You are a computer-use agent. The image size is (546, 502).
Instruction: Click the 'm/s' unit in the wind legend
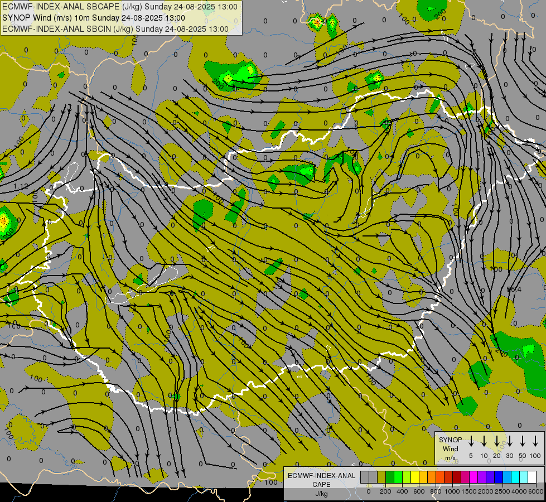coord(450,458)
